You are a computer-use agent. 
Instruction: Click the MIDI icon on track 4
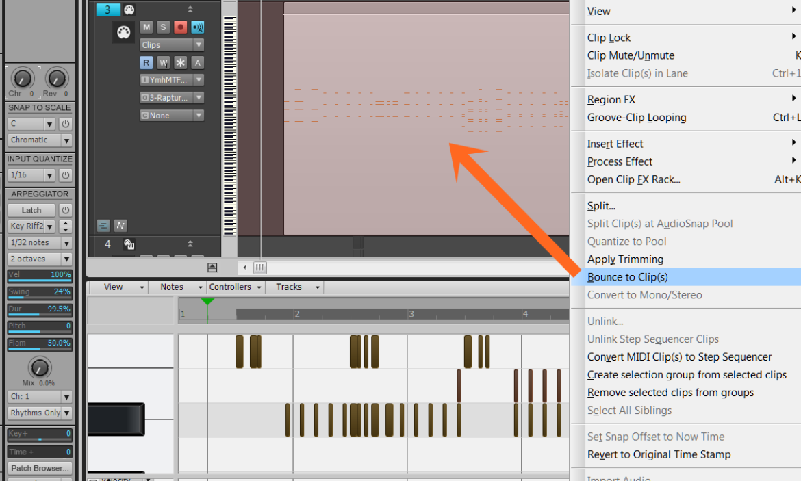(x=129, y=244)
